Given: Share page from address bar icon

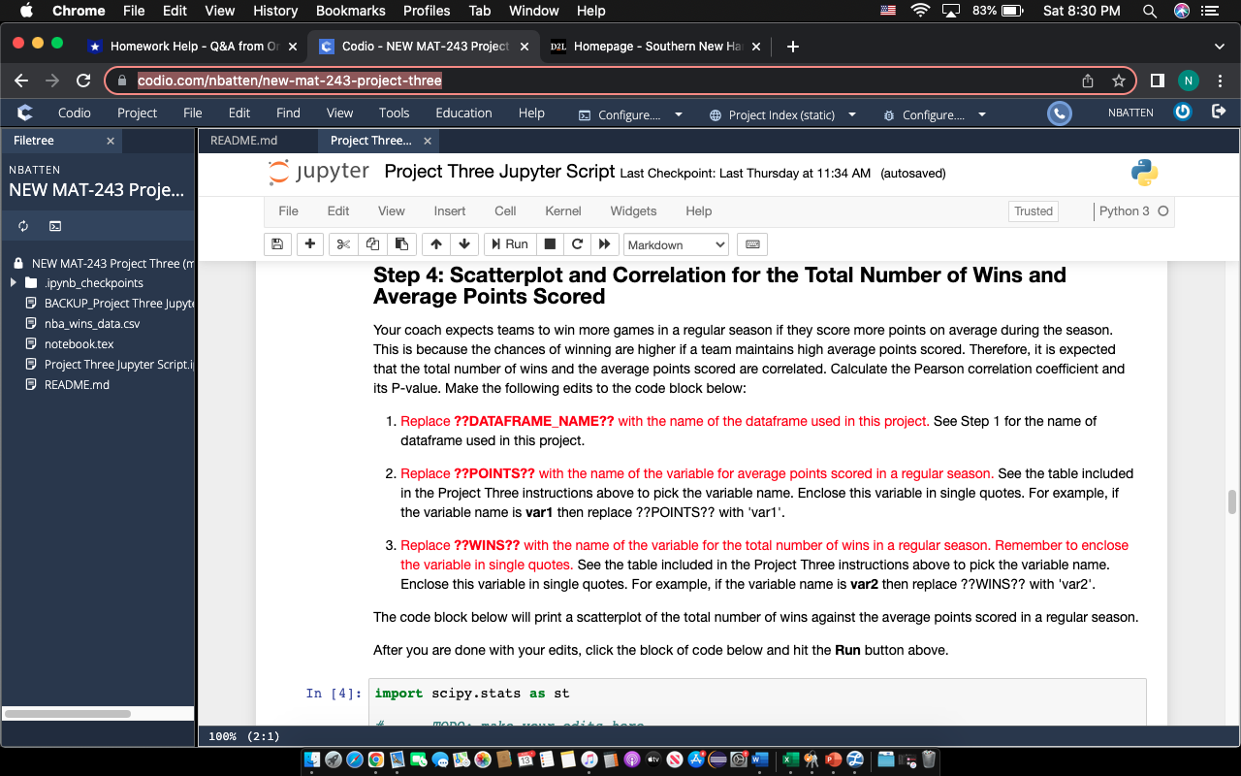Looking at the screenshot, I should [x=1088, y=81].
